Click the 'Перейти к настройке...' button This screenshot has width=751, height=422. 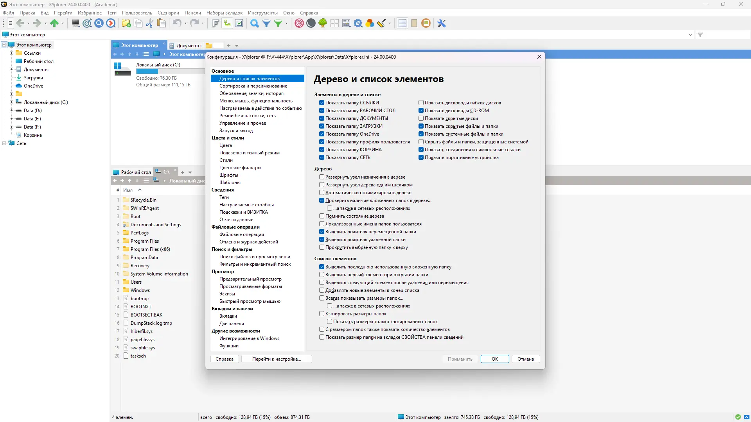coord(277,359)
